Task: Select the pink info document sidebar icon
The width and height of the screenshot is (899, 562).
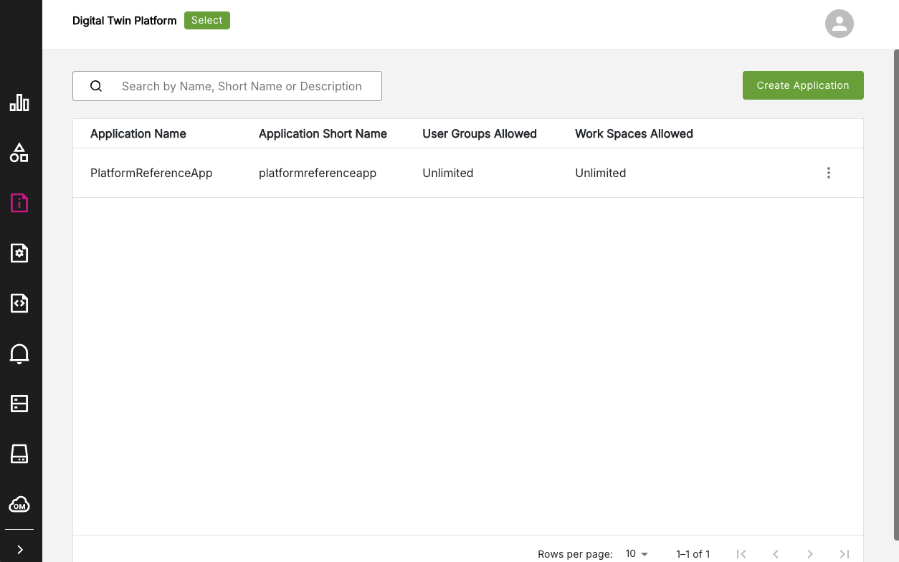Action: tap(19, 203)
